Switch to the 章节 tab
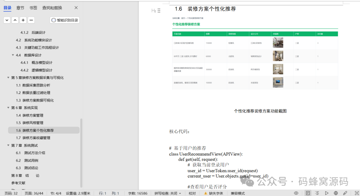 tap(20, 8)
